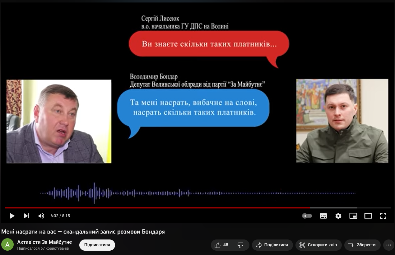Open the channel avatar icon

7,245
